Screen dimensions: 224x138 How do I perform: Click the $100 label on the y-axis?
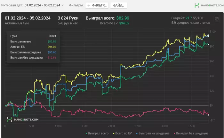[212, 32]
